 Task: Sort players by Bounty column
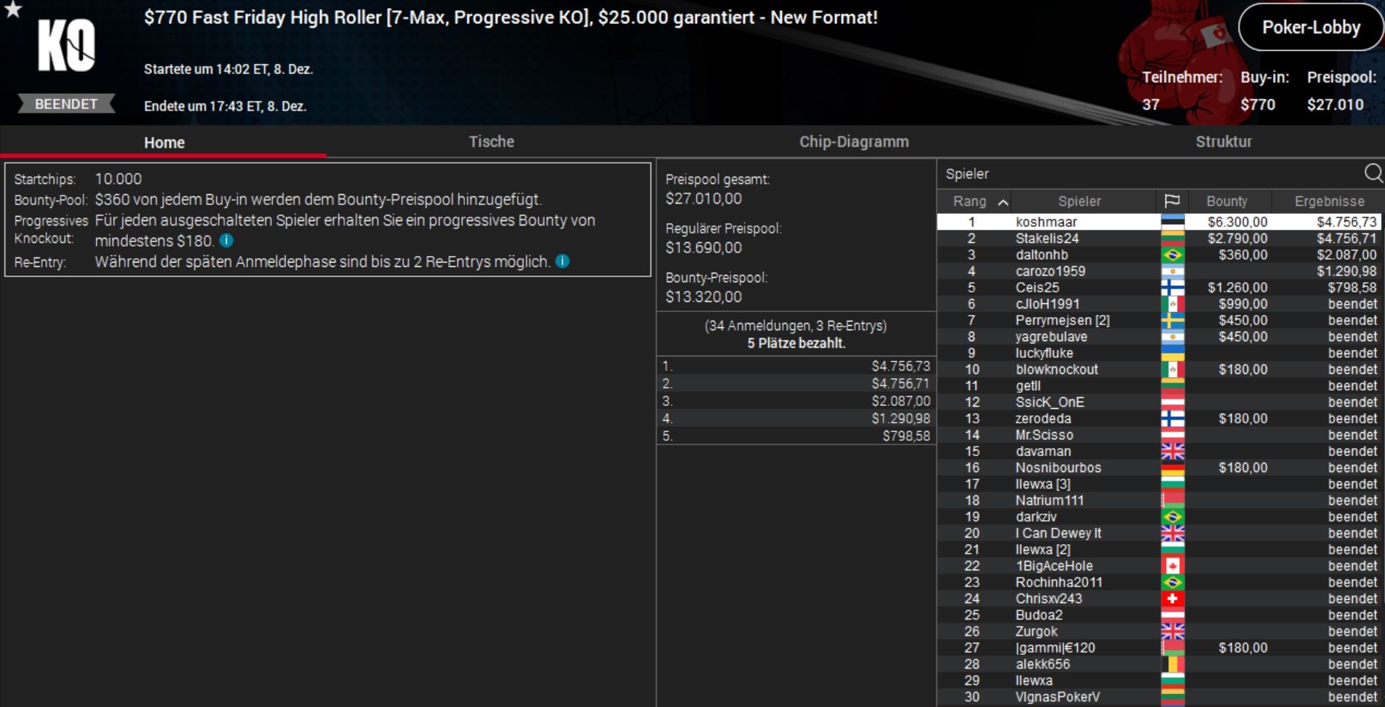[x=1226, y=201]
